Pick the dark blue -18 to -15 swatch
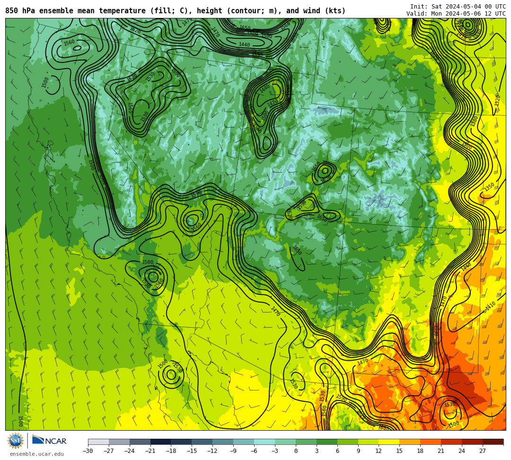 [x=182, y=442]
